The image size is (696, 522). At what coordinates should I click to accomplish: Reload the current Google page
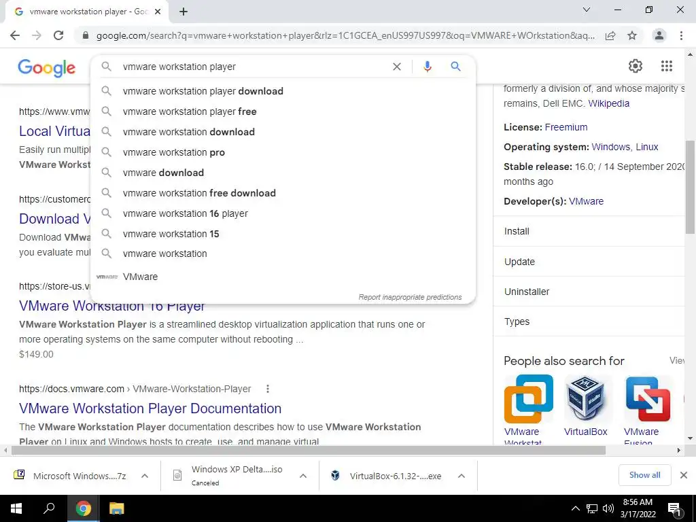tap(58, 35)
